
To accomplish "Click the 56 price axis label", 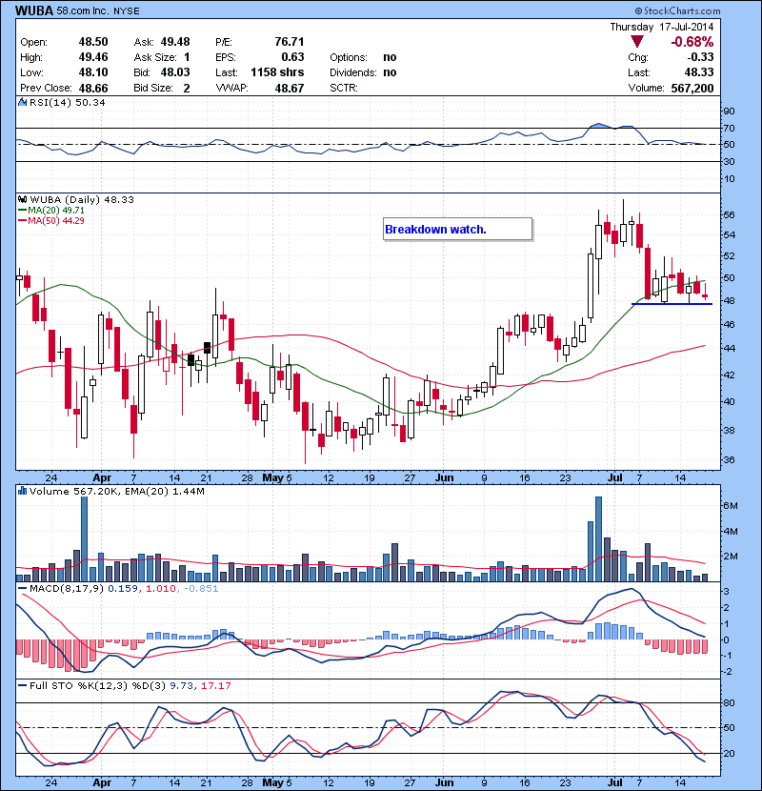I will coord(730,214).
